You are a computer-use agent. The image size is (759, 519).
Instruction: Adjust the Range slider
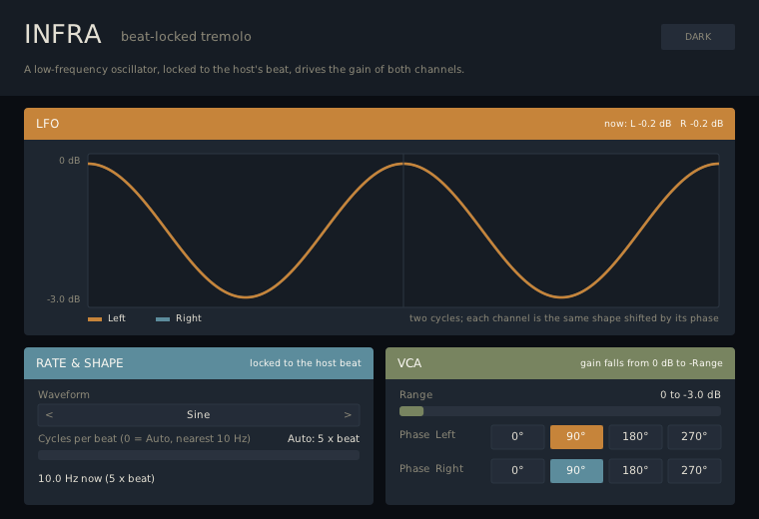(560, 411)
